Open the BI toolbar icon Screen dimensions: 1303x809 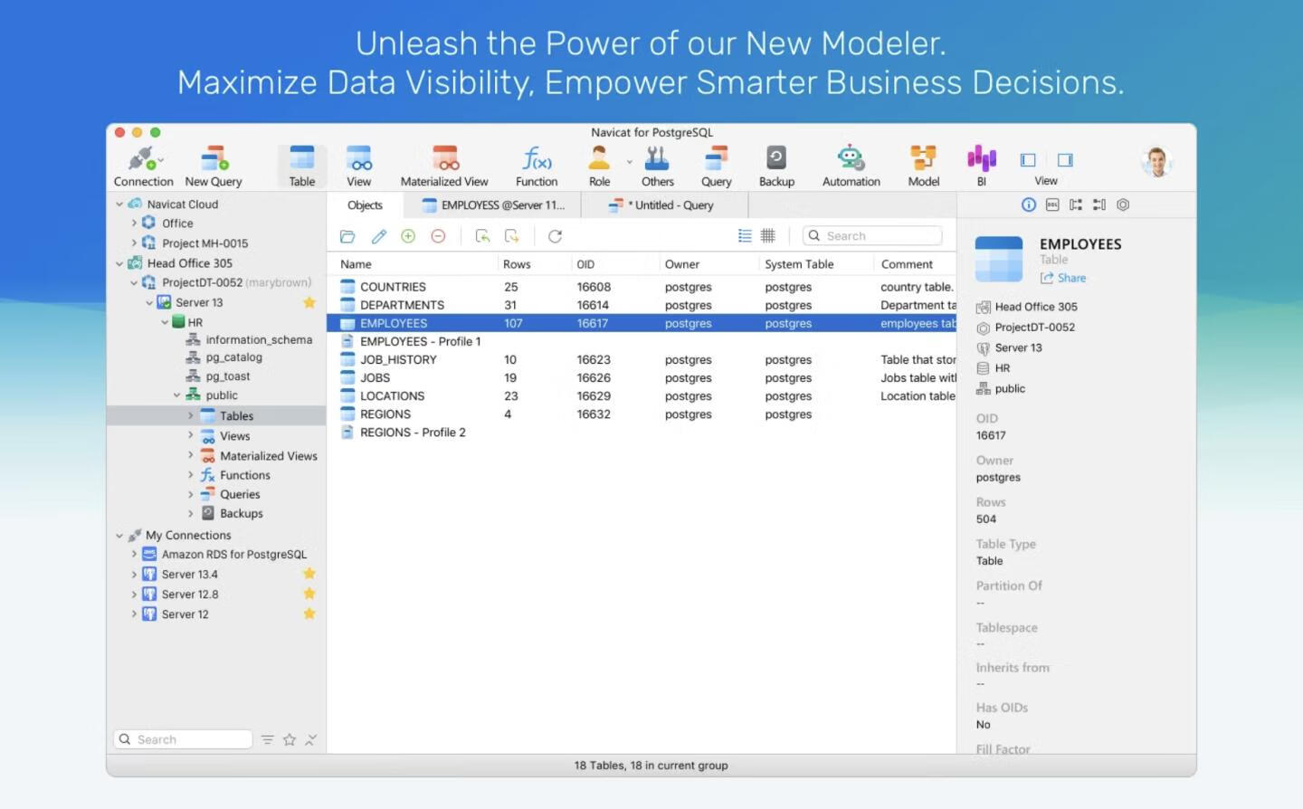click(982, 167)
